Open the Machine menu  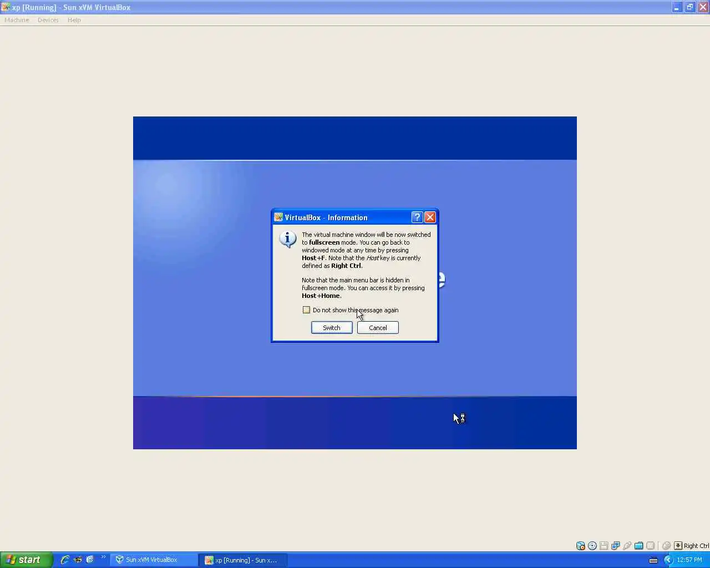point(17,20)
